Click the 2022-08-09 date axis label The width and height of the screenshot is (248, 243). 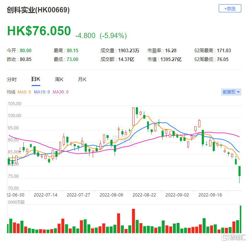(x=111, y=195)
